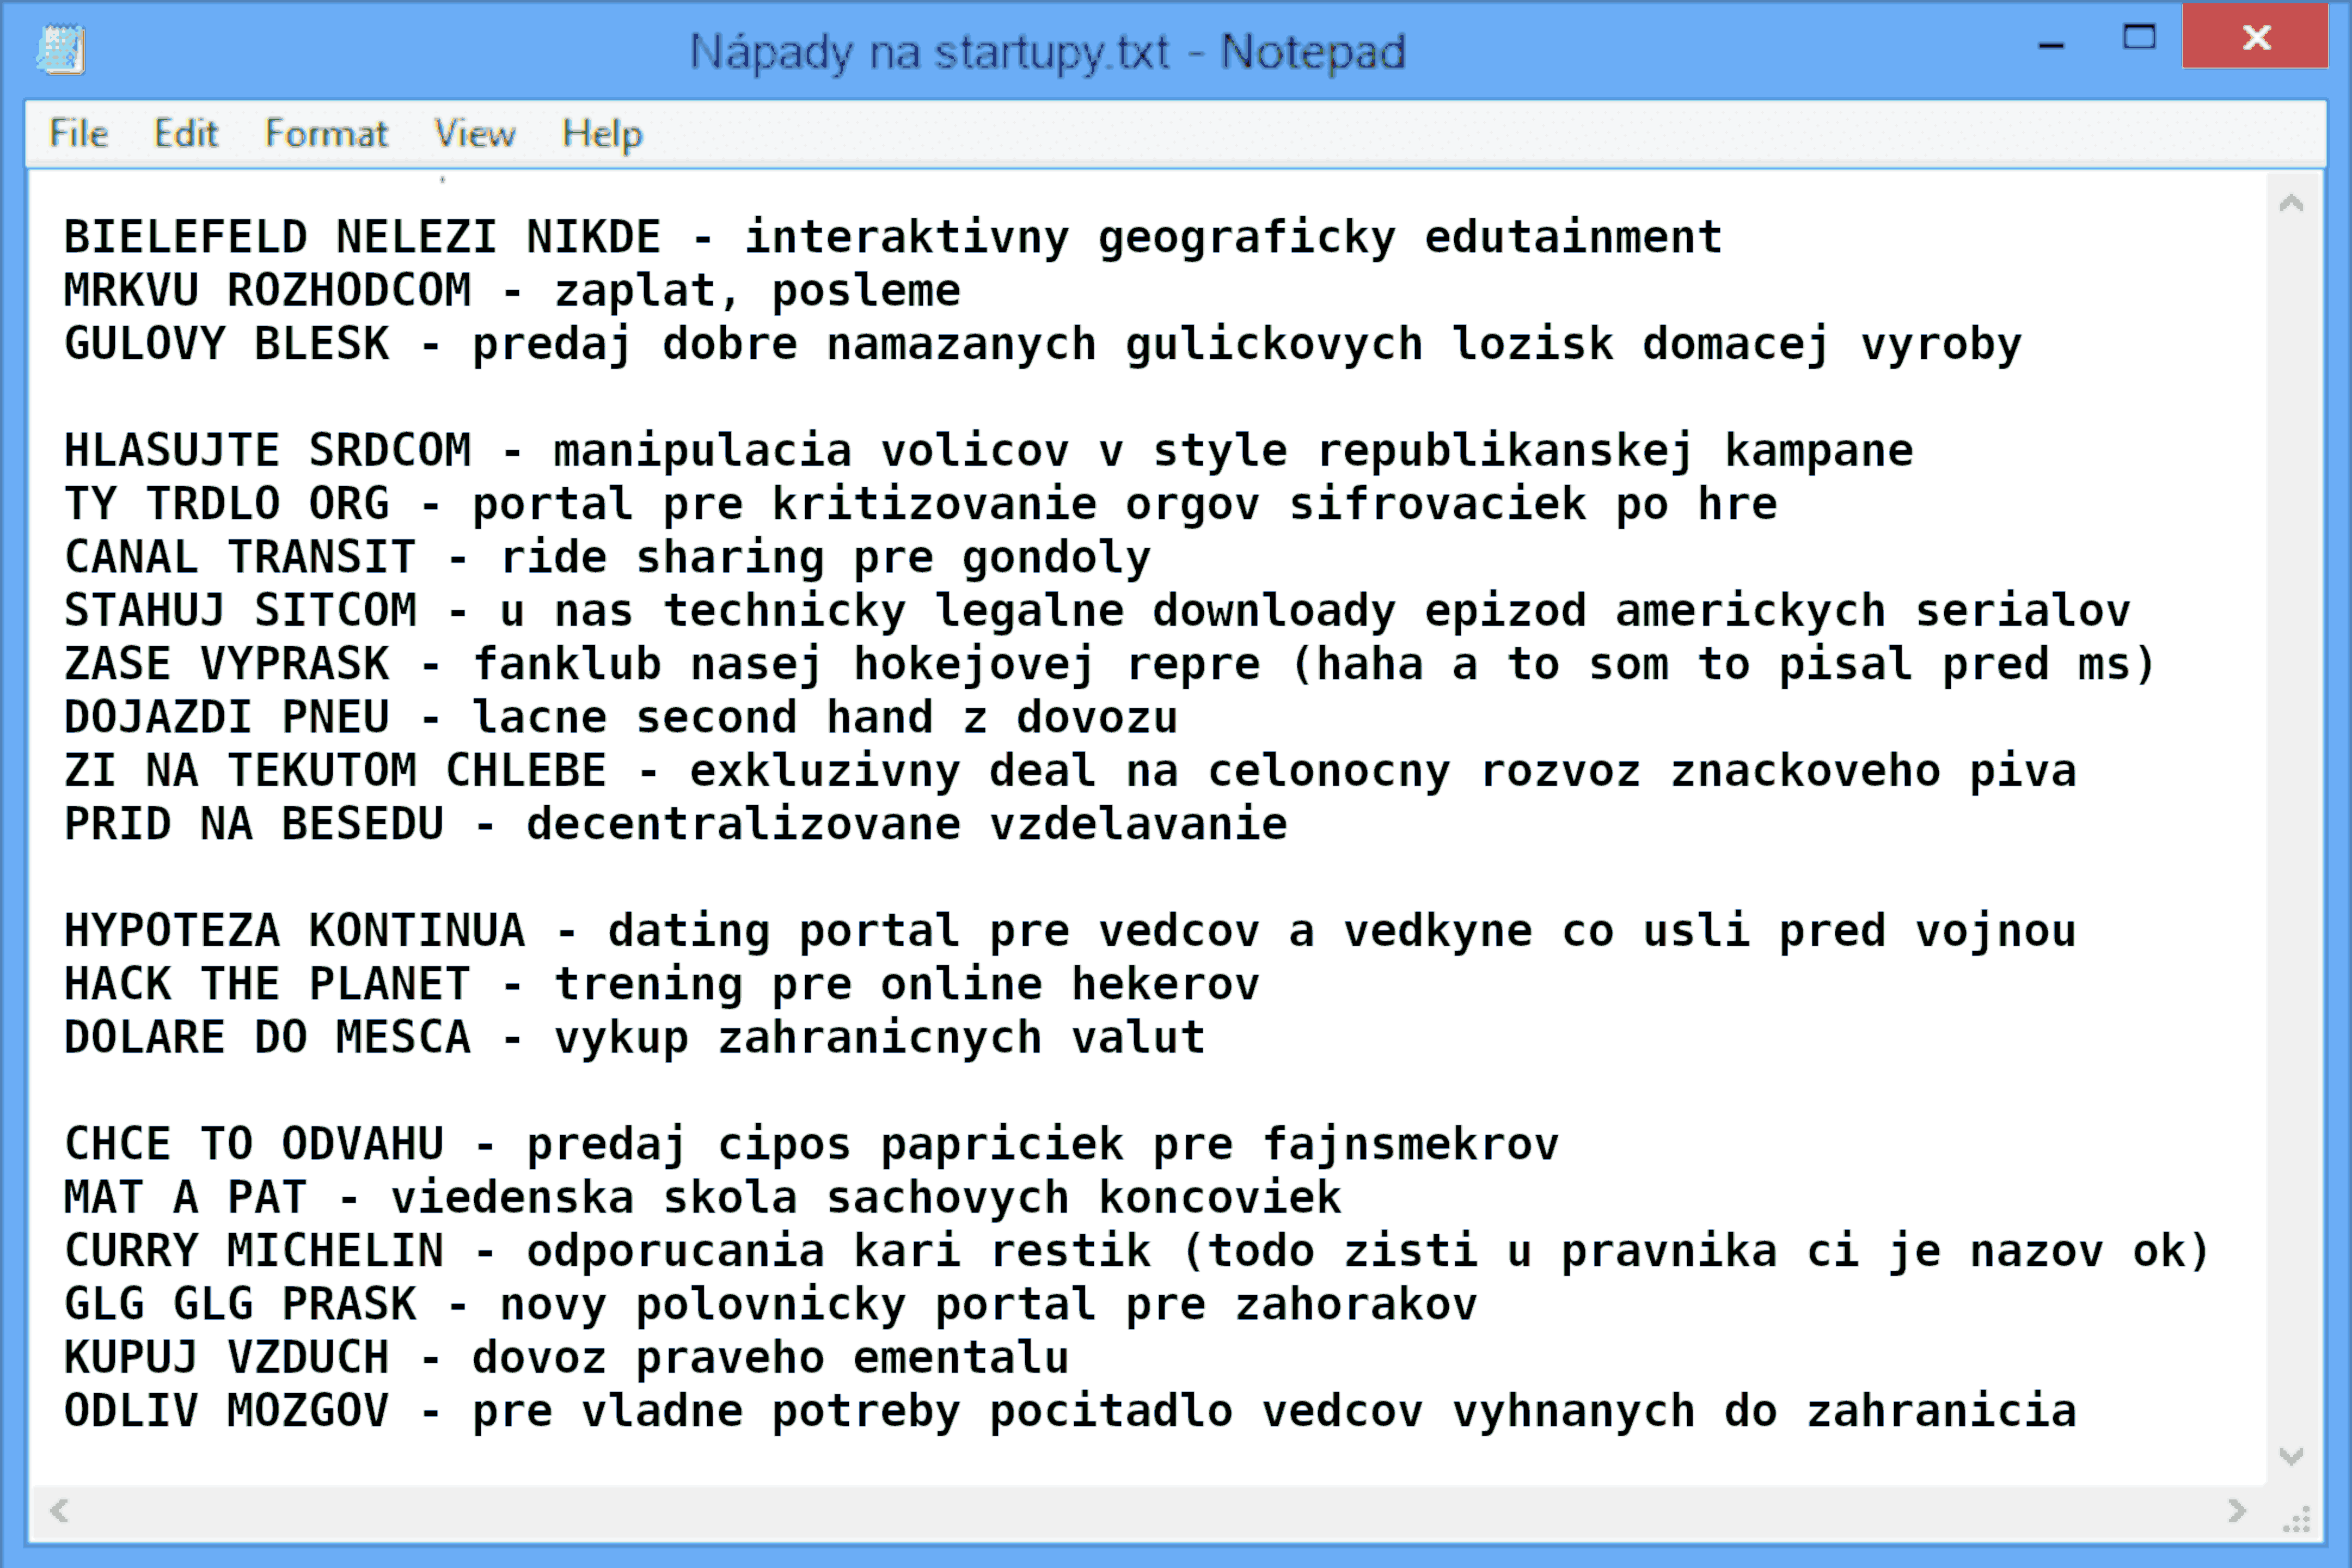Click the resize grip at window corner
Screen dimensions: 2352x1568
click(2296, 1518)
